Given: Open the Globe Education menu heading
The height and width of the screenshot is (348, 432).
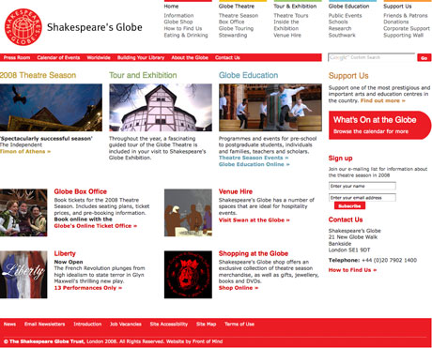Looking at the screenshot, I should [348, 7].
